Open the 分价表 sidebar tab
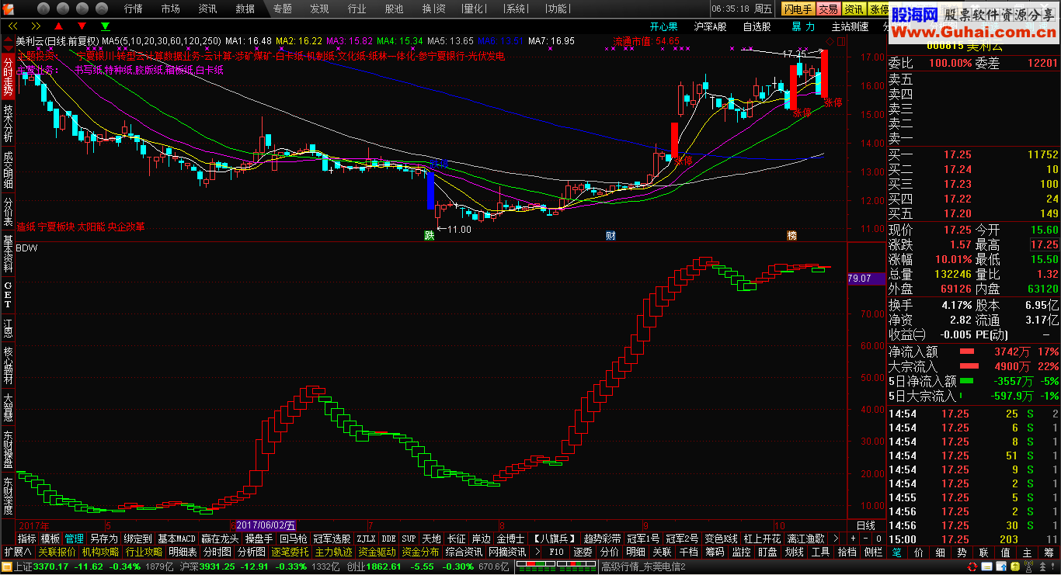Image resolution: width=1061 pixels, height=575 pixels. [8, 212]
